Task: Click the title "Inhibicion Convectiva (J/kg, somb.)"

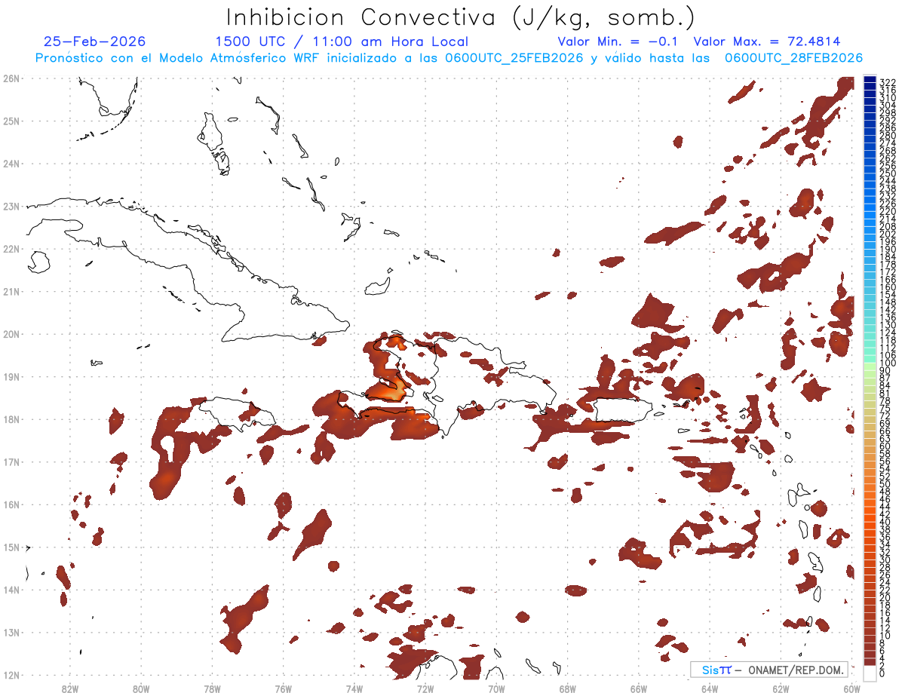Action: (461, 18)
